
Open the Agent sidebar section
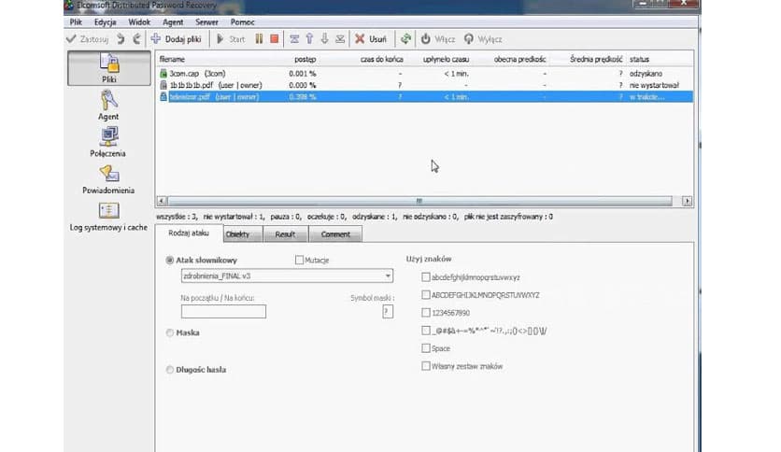(x=108, y=105)
